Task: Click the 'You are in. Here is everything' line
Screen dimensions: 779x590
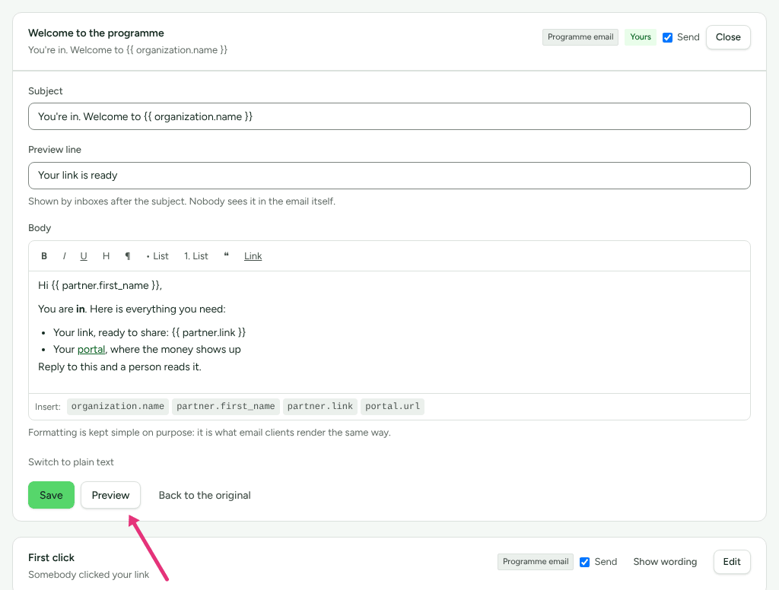Action: (x=132, y=309)
